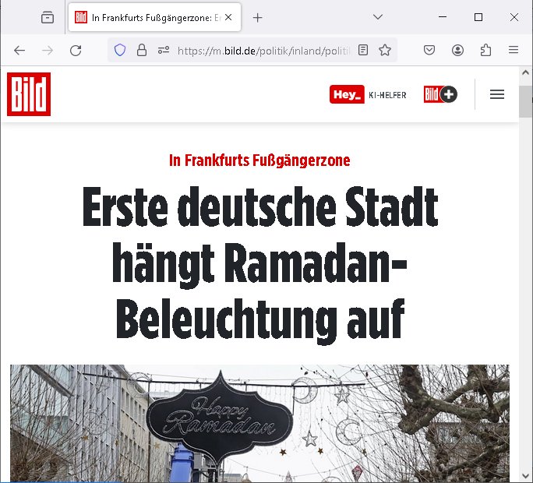Save page to Pocket
Viewport: 533px width, 483px height.
[x=429, y=51]
